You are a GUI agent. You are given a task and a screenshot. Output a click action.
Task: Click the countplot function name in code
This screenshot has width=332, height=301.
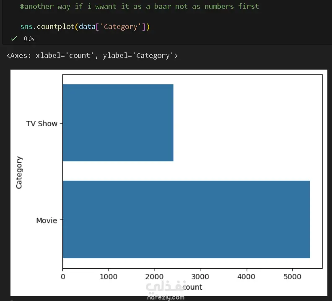click(56, 27)
